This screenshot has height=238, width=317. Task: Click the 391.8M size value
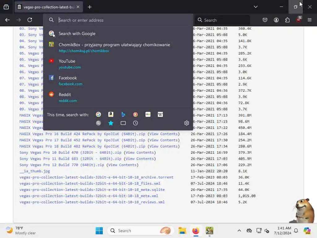pos(245,115)
